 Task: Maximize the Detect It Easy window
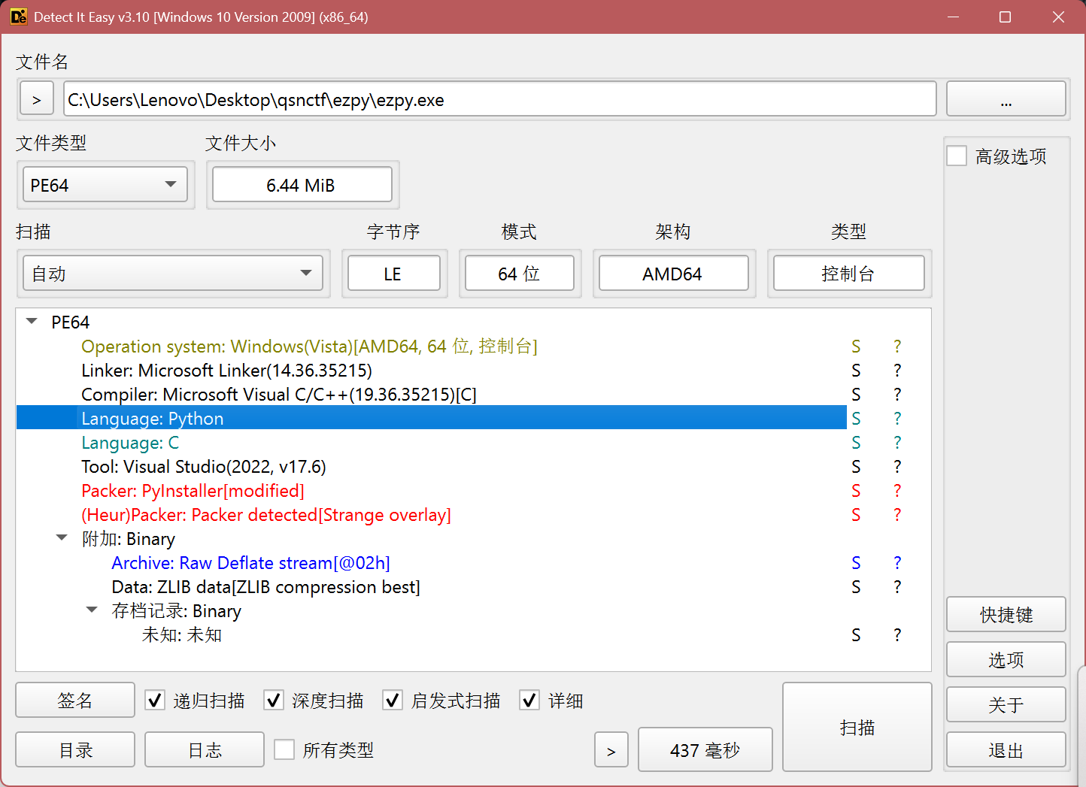coord(1005,17)
